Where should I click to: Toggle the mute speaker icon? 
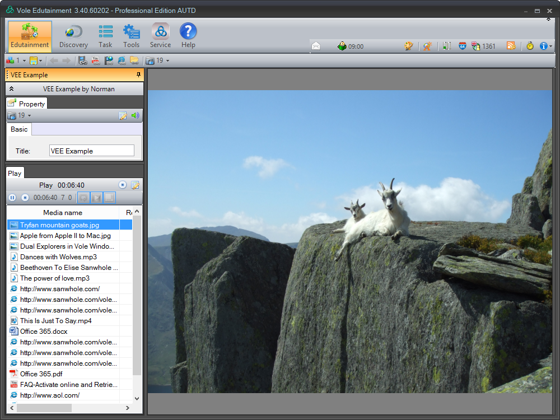[136, 115]
